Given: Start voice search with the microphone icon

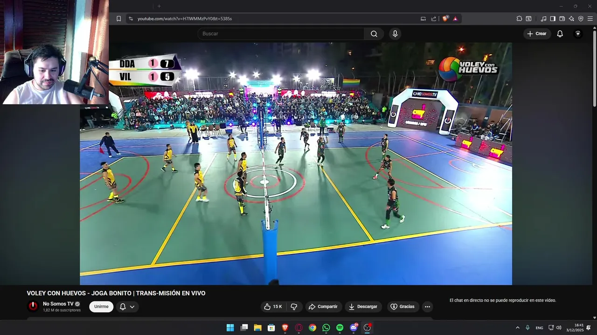Looking at the screenshot, I should [x=395, y=33].
